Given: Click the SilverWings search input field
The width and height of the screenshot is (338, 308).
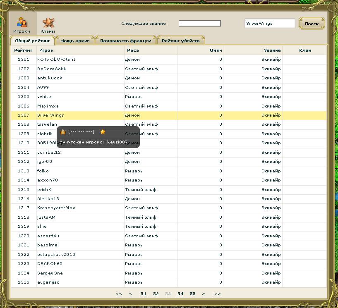Looking at the screenshot, I should (x=269, y=24).
